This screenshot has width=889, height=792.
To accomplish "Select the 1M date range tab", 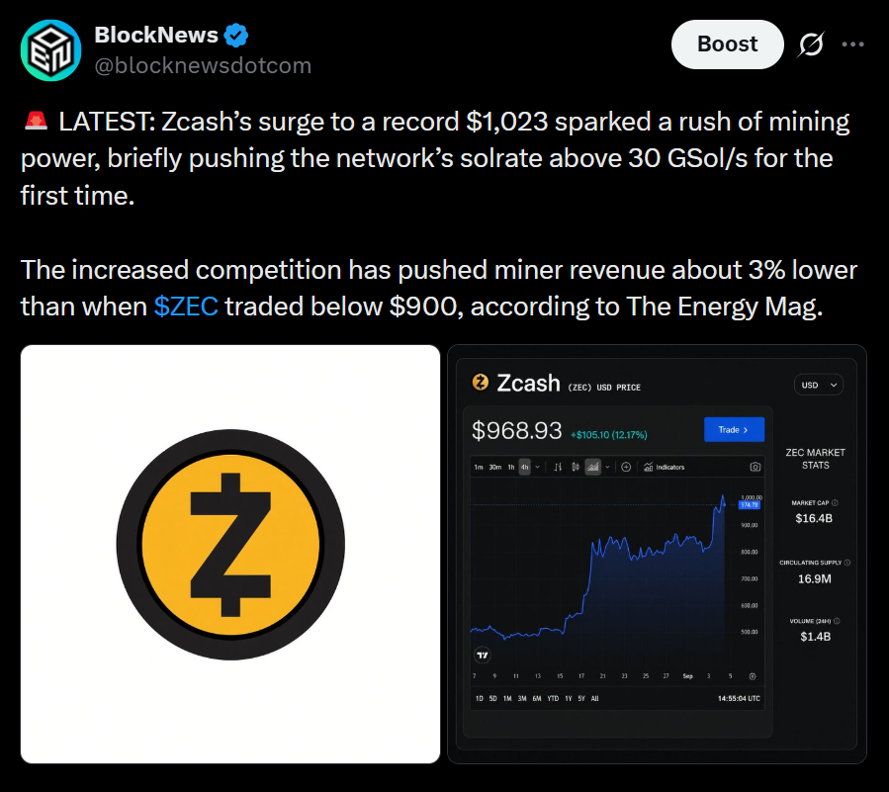I will tap(507, 698).
